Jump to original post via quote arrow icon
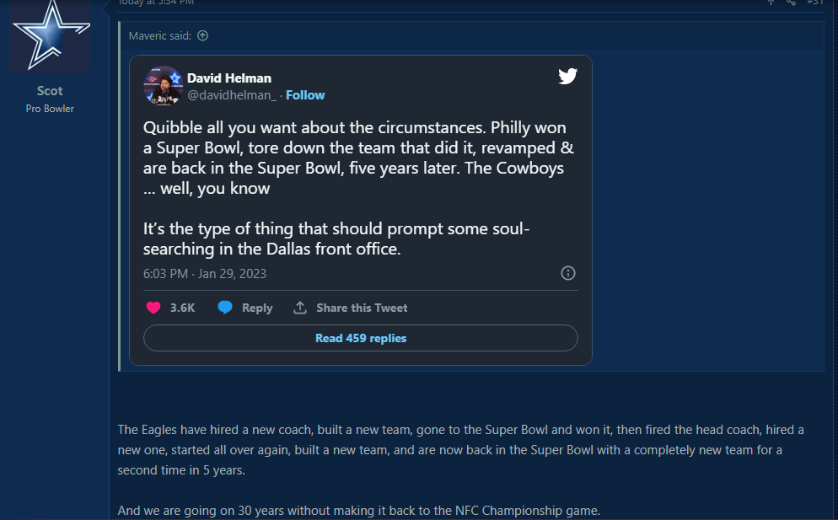The height and width of the screenshot is (520, 838). (x=202, y=35)
